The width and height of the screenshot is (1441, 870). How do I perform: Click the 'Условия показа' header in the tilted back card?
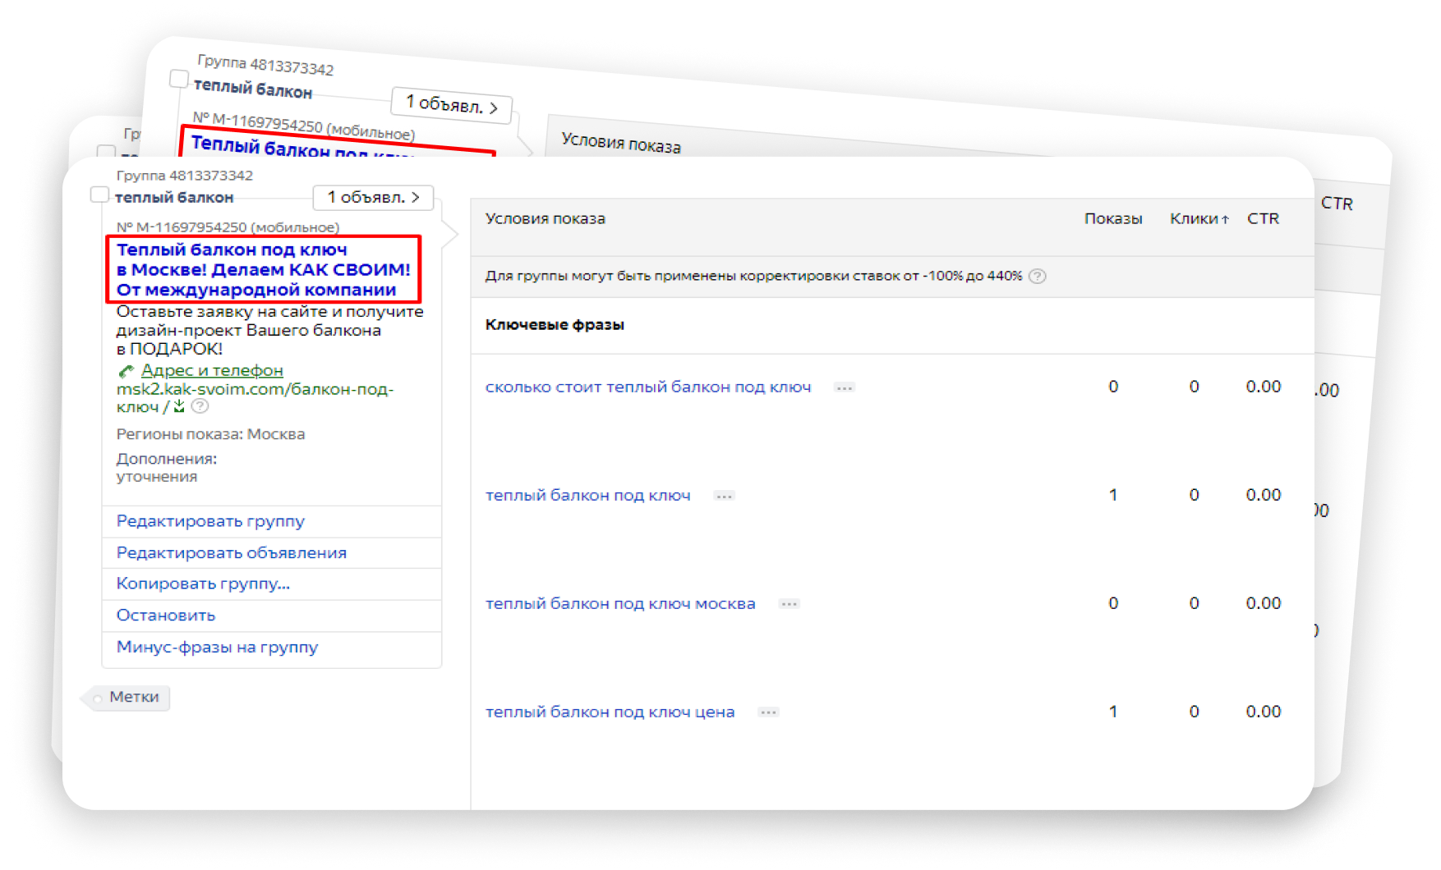(621, 144)
